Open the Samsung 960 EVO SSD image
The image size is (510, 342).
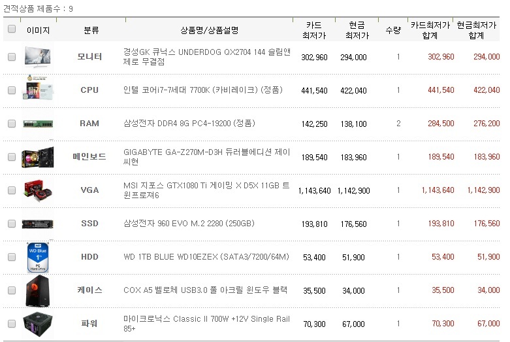38,224
